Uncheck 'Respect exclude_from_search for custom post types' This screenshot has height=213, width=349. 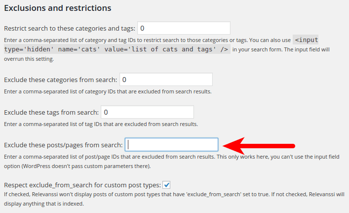coord(166,185)
